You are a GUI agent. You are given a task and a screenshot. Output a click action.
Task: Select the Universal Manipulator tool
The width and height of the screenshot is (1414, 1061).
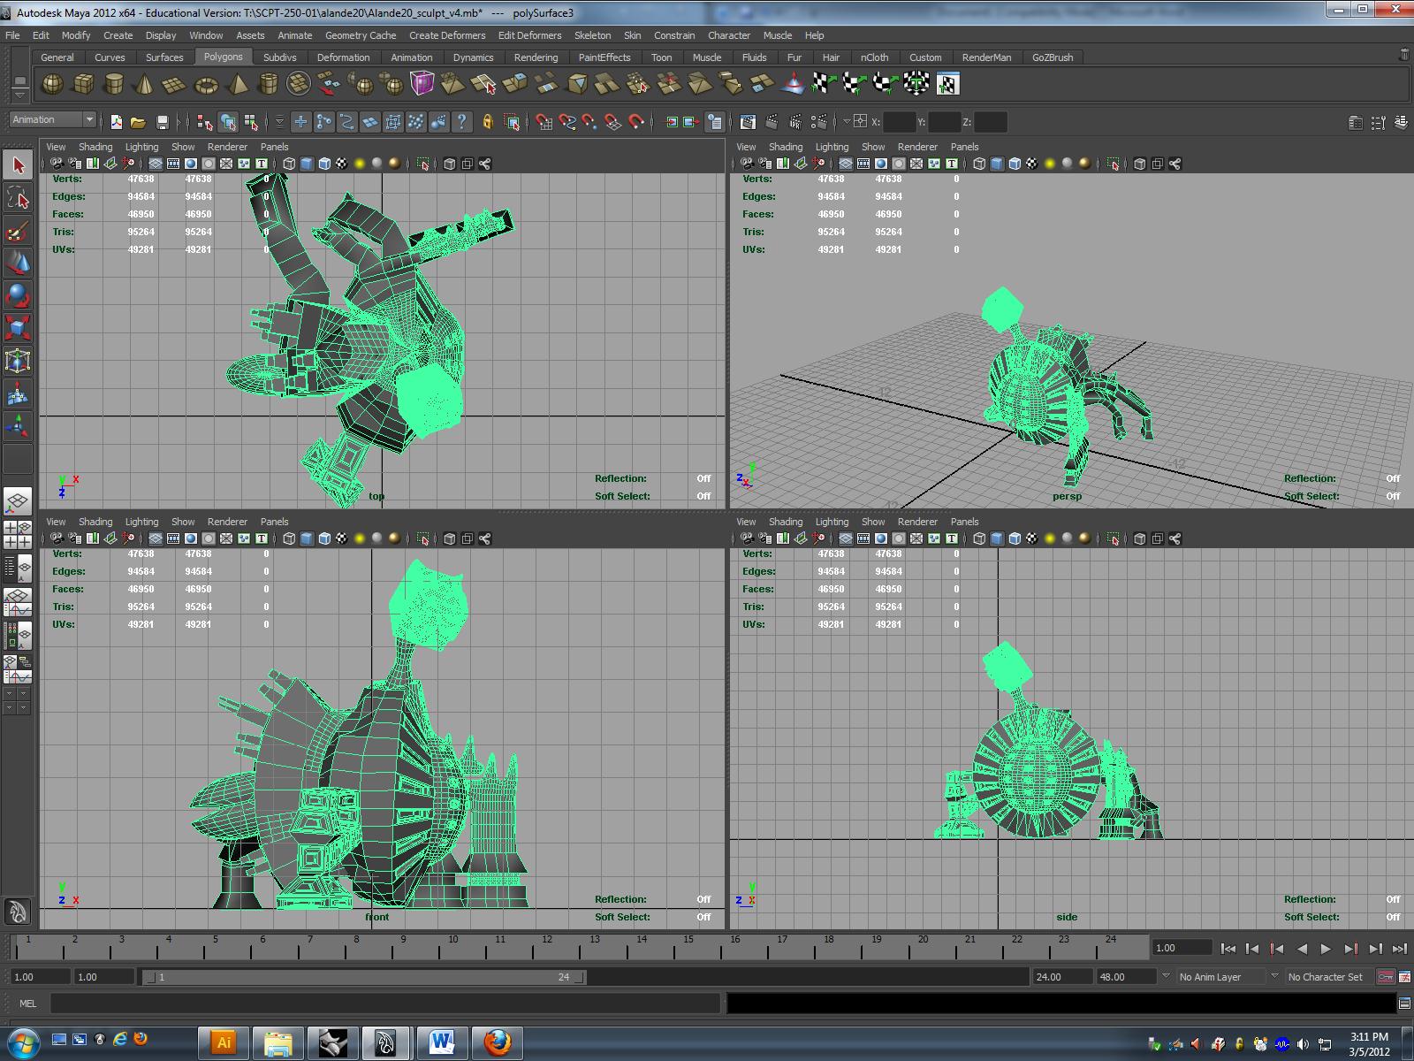pos(18,360)
